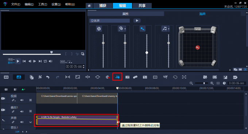Switch to timeline view
Viewport: 248px width, 134px height.
(x=19, y=77)
